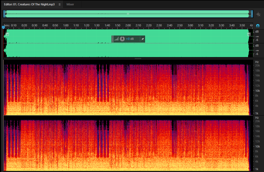Switch to the Mixer tab
264x172 pixels.
70,4
